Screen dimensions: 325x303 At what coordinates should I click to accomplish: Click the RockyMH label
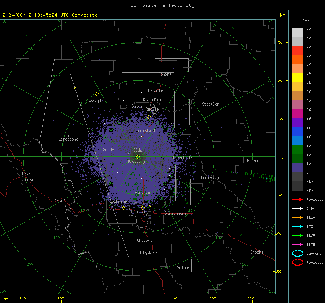click(x=95, y=101)
